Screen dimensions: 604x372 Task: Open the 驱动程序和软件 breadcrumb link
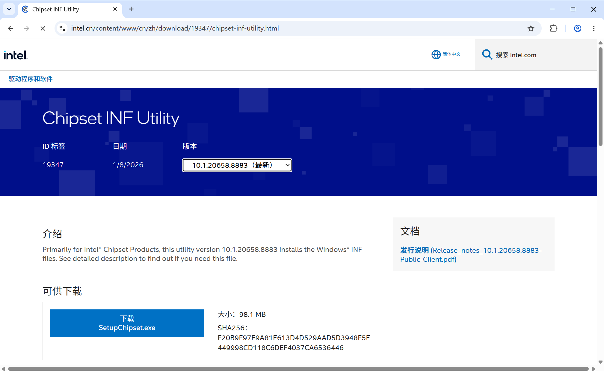click(x=31, y=79)
